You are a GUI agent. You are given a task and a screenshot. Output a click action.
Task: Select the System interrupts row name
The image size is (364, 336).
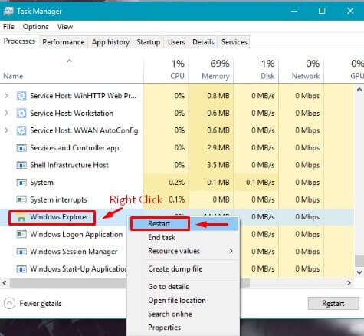coord(58,199)
